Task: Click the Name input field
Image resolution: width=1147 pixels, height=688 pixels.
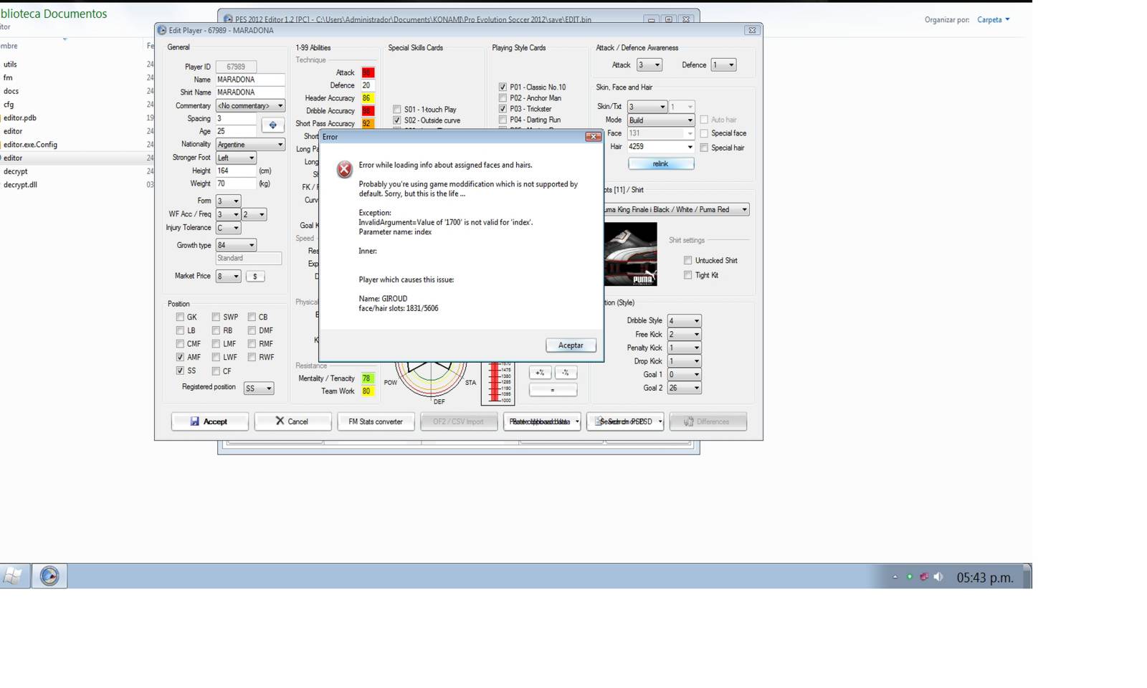Action: 250,80
